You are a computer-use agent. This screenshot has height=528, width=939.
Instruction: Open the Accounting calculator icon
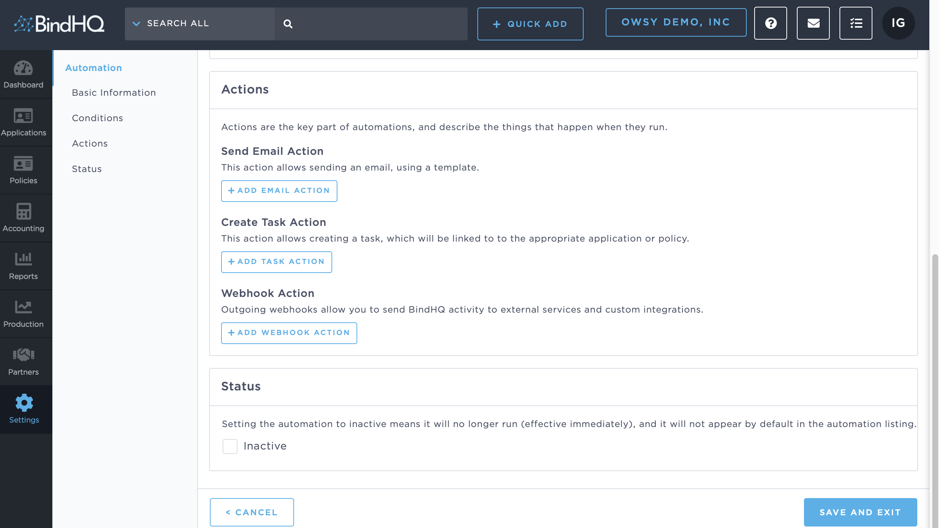pos(23,212)
